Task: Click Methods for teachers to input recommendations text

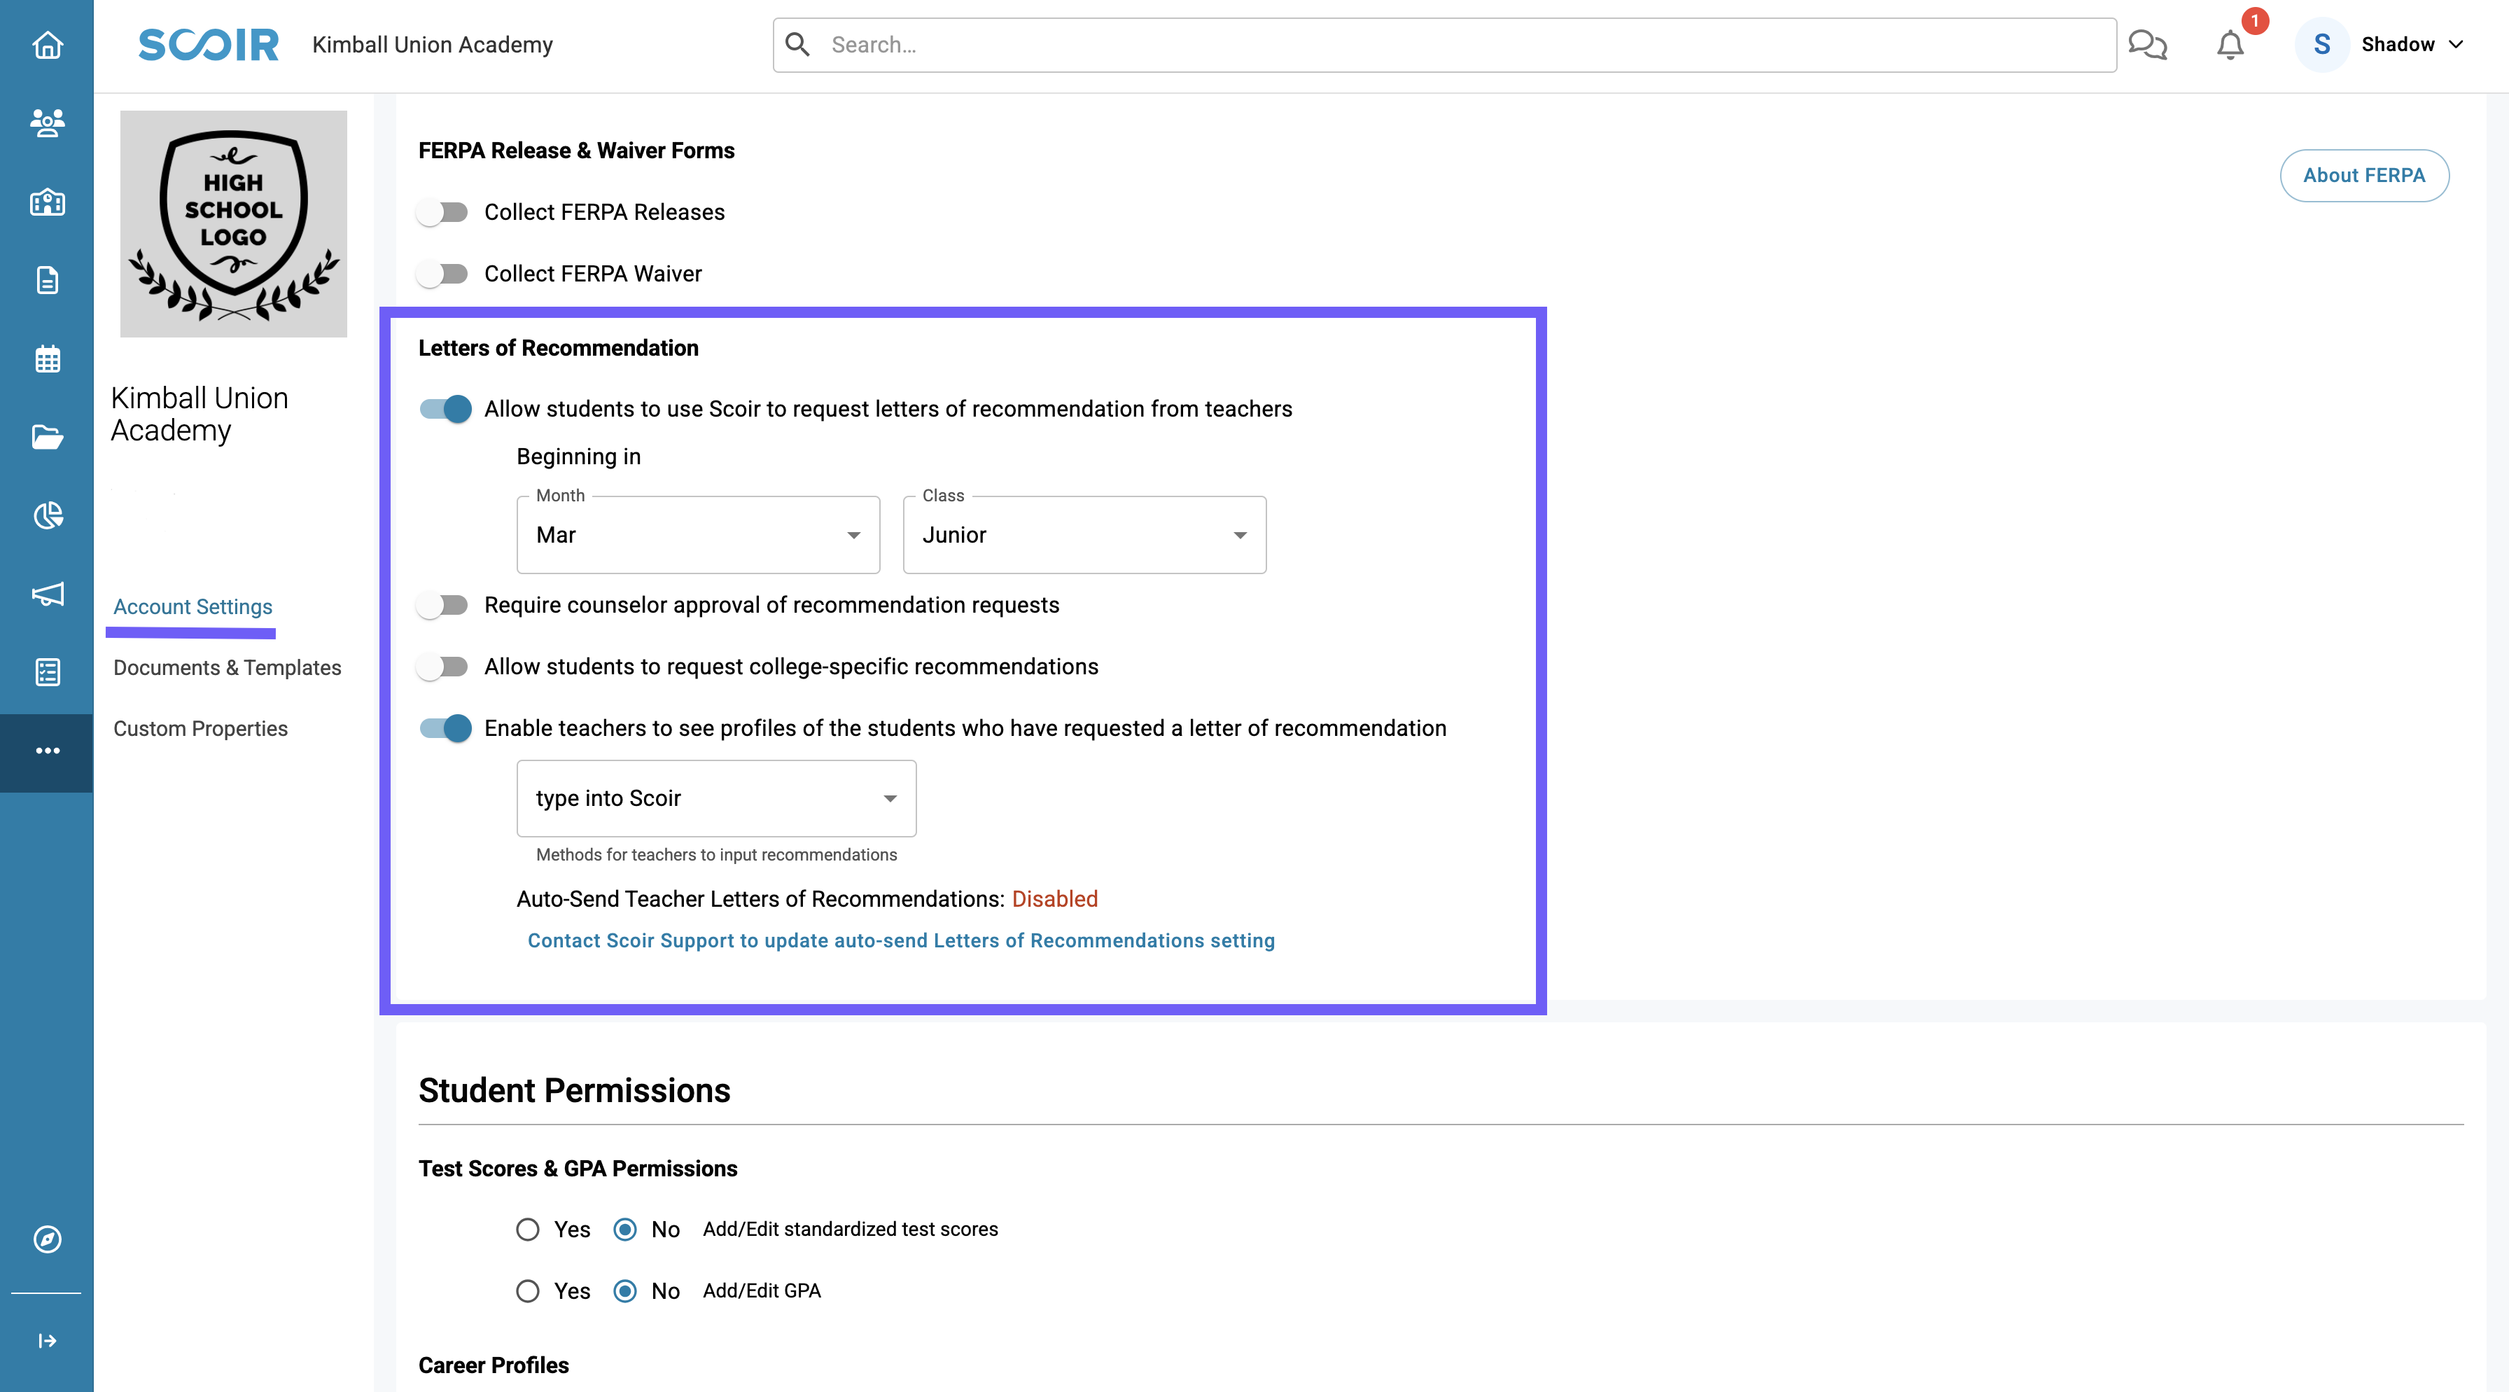Action: coord(716,855)
